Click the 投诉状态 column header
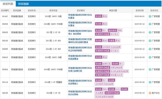This screenshot has width=162, height=99. pos(154,10)
